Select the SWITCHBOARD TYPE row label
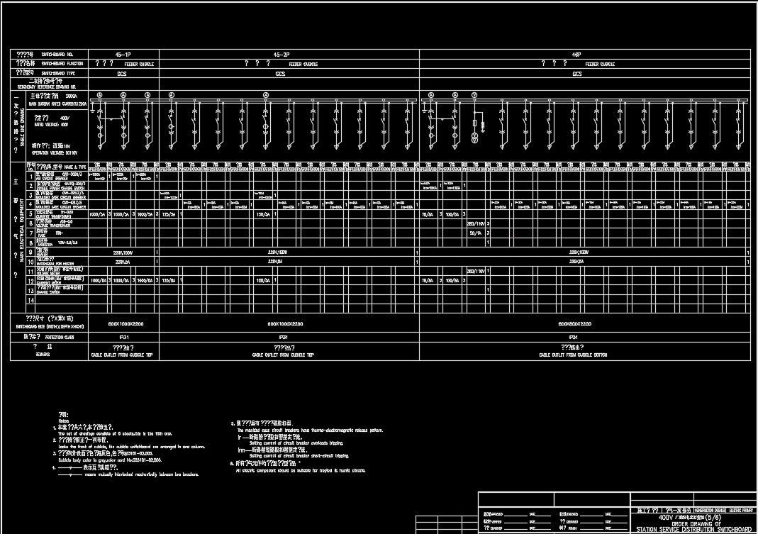Screen dimensions: 758x534 (58, 73)
